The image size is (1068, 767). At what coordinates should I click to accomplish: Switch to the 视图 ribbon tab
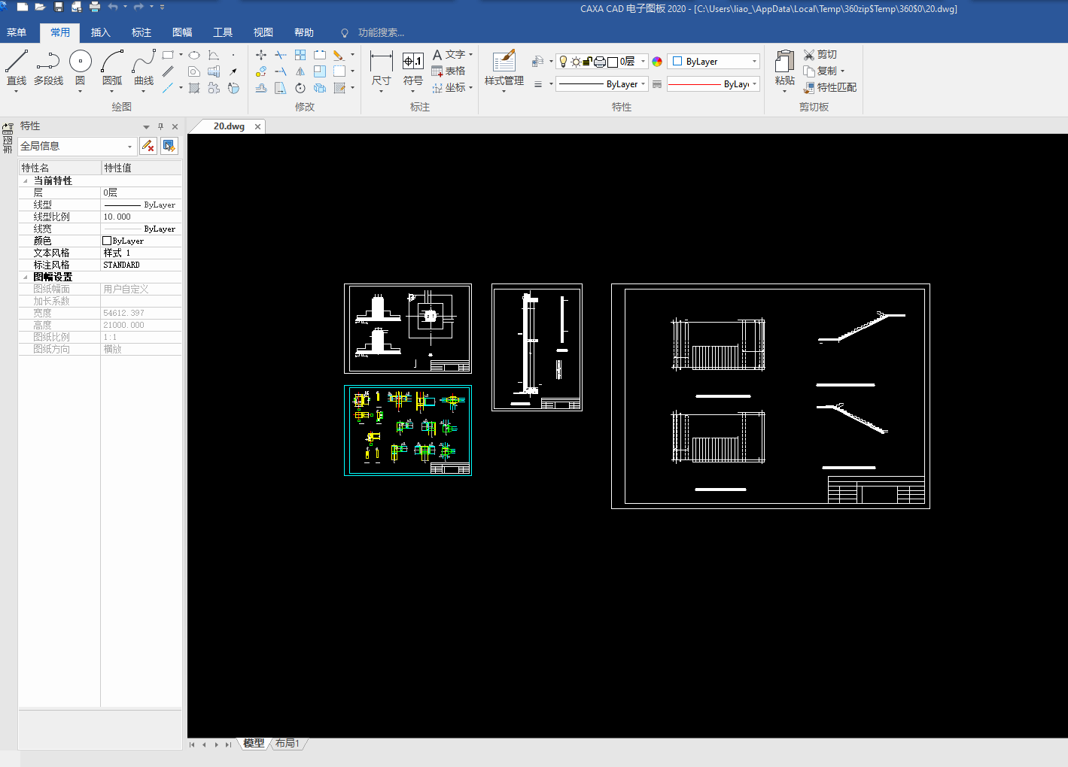(x=263, y=32)
